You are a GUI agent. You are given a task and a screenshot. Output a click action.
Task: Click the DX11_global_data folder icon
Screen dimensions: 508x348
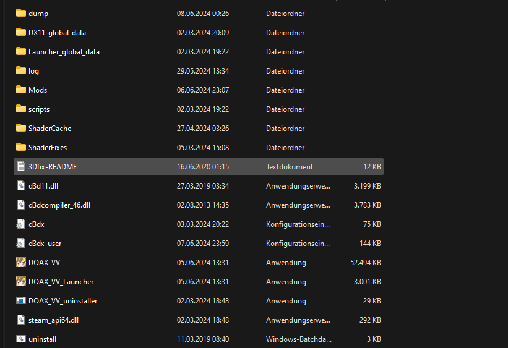pos(21,32)
